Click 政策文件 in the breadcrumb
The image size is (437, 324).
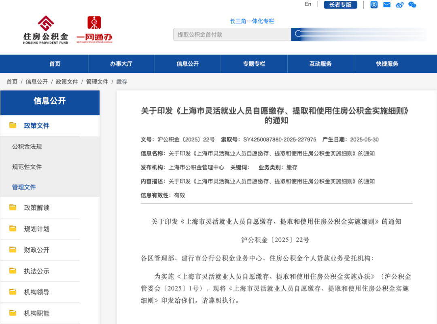pos(67,82)
